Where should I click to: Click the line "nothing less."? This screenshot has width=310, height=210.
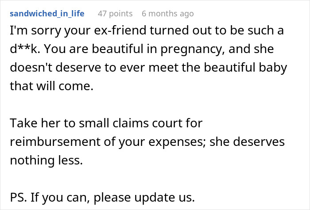46,161
